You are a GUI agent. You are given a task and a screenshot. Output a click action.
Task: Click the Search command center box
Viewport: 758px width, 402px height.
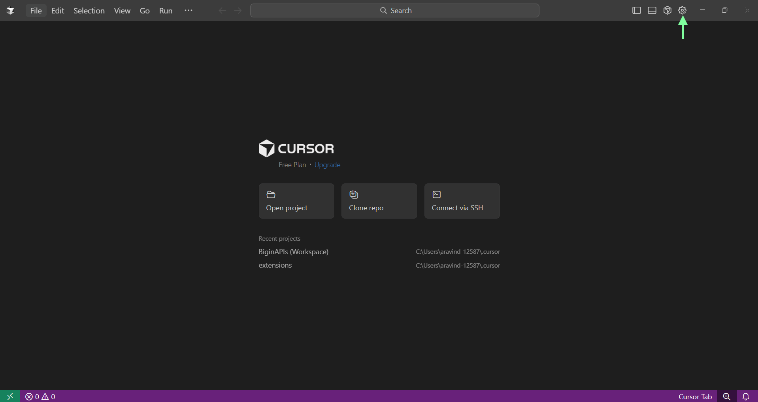pyautogui.click(x=395, y=11)
